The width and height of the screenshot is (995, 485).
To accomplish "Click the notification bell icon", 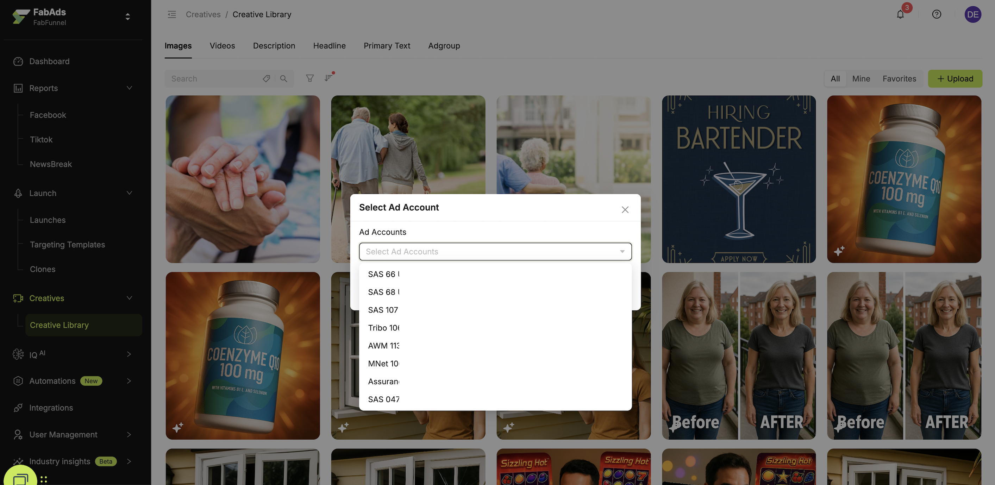I will click(x=900, y=15).
